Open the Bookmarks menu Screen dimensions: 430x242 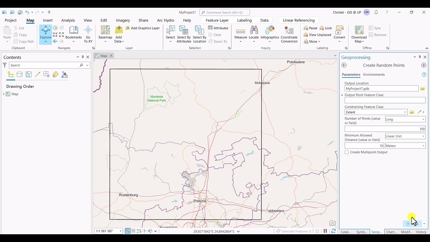[x=74, y=34]
